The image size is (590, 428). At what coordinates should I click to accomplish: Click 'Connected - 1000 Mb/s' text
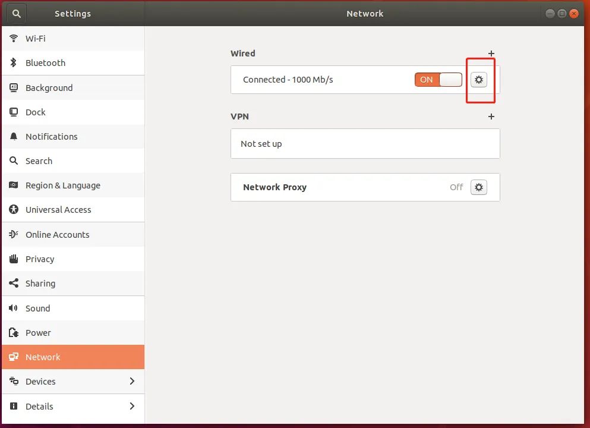pyautogui.click(x=288, y=80)
